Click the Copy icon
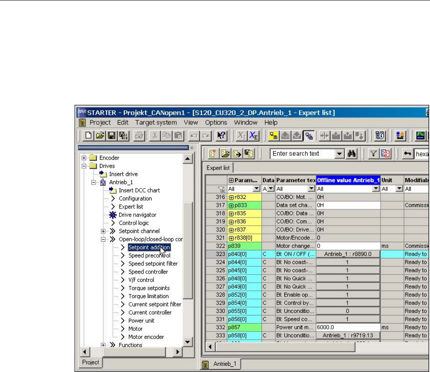The height and width of the screenshot is (372, 430). (167, 136)
